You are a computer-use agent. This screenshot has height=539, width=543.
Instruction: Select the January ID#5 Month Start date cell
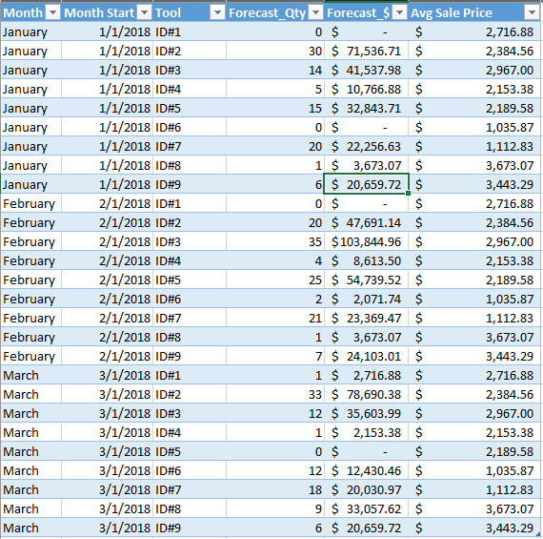[107, 108]
